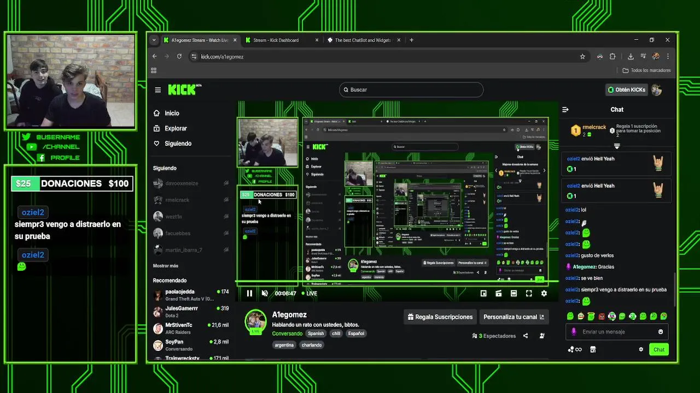Expand Mostrar más in following list
The image size is (700, 393).
[166, 266]
